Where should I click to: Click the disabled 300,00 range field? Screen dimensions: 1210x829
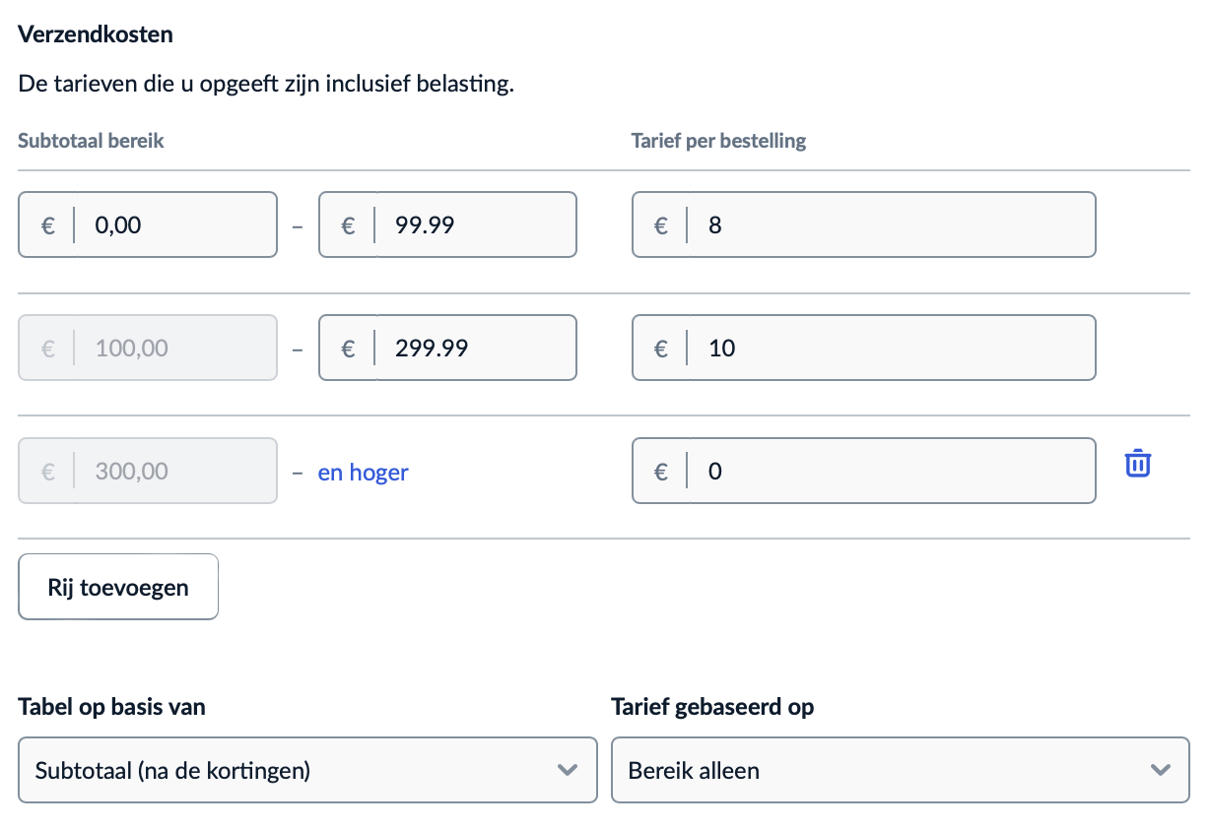[172, 471]
